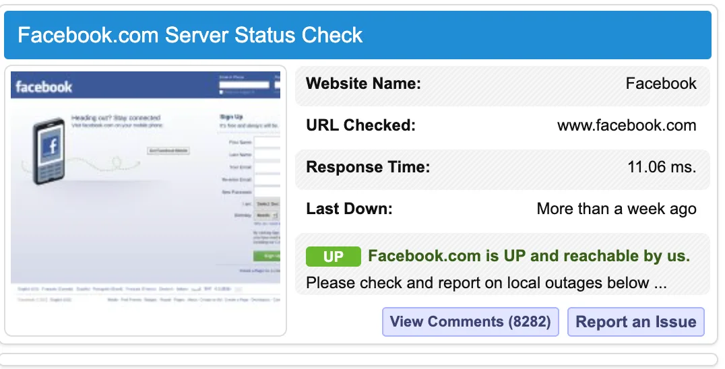Click the Report an Issue button

[x=636, y=322]
